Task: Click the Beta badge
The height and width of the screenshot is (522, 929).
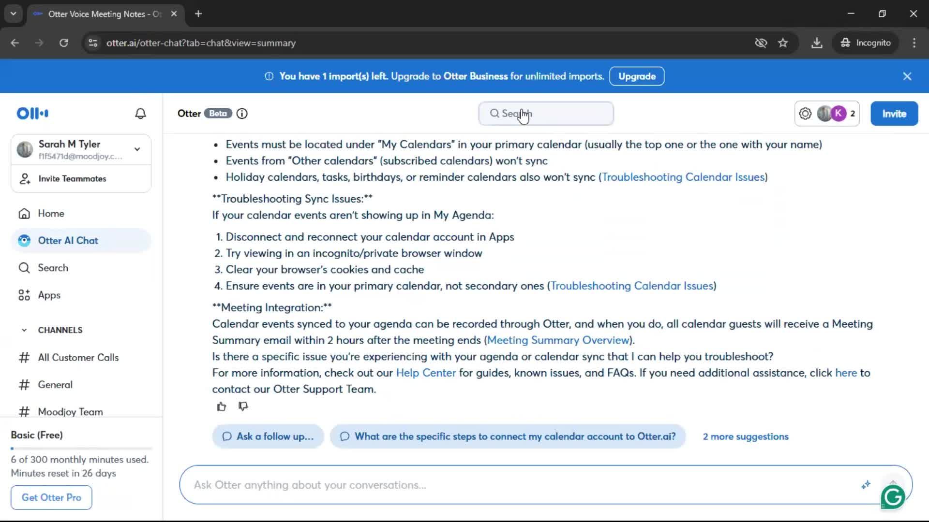Action: coord(218,114)
